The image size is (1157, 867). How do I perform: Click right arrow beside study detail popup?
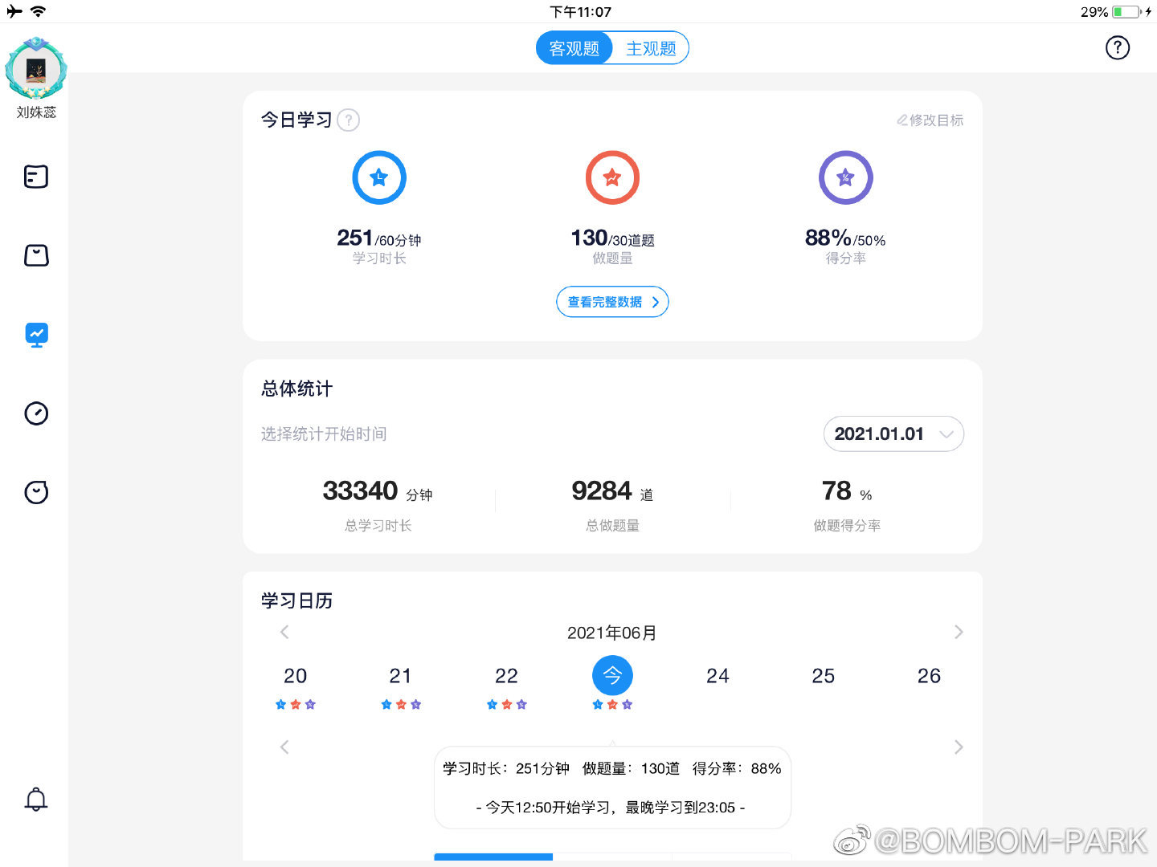coord(958,747)
